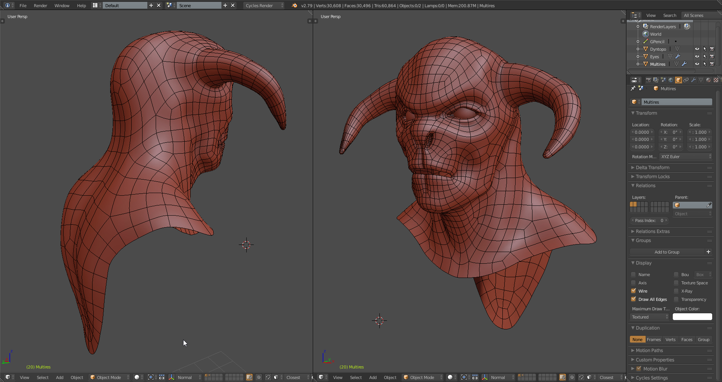Click the white Object Color swatch

[x=692, y=317]
